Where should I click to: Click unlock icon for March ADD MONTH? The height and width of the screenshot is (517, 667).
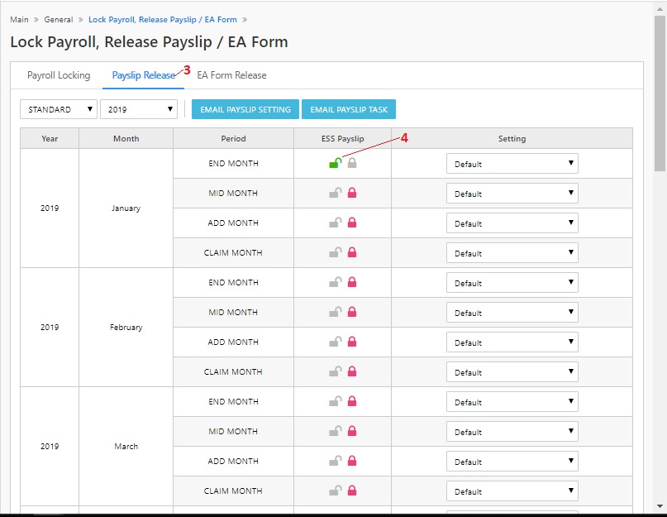[x=336, y=462]
